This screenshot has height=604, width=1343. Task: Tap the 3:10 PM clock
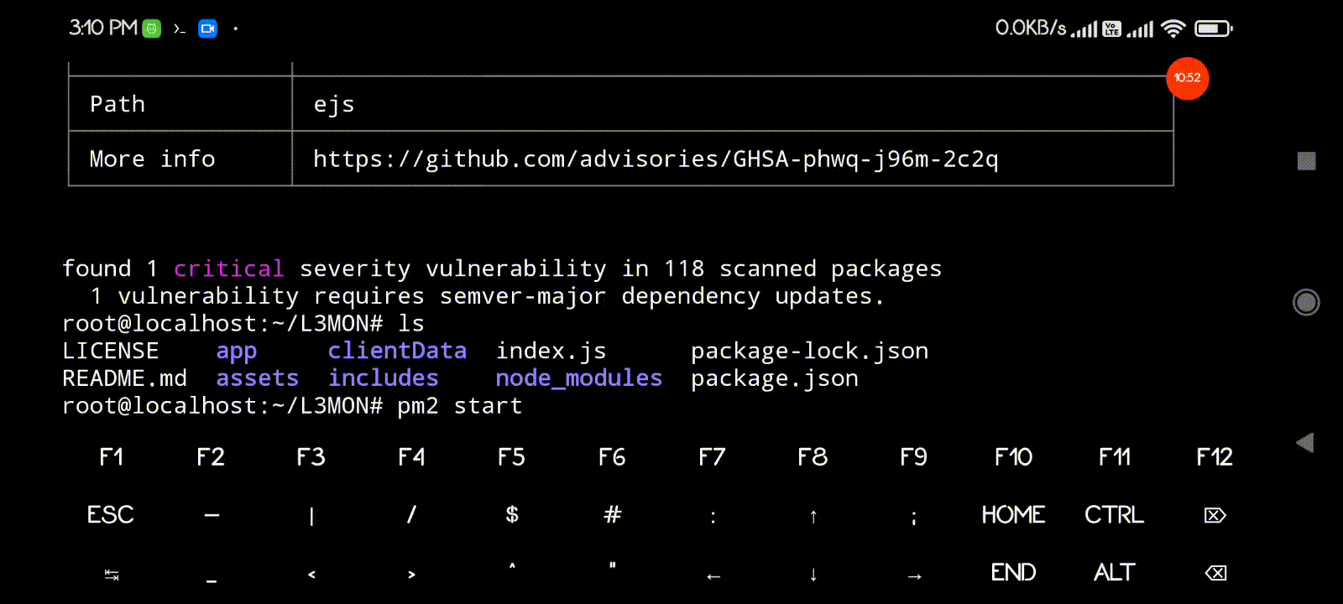(x=102, y=28)
